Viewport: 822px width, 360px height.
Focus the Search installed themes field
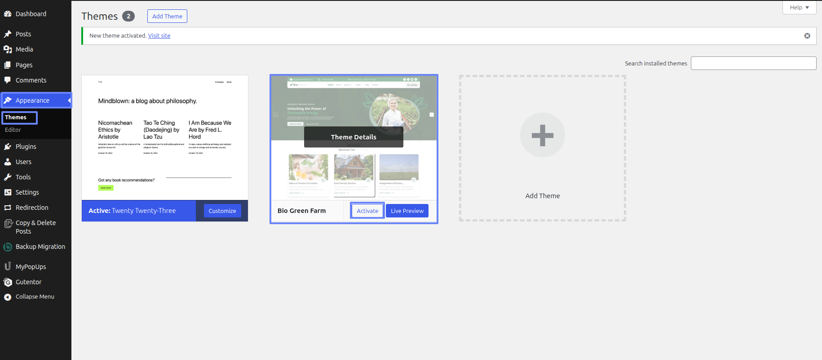coord(753,63)
